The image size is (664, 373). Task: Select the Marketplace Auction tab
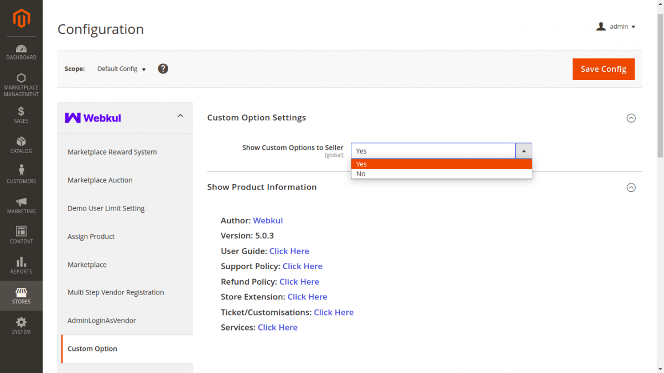100,180
